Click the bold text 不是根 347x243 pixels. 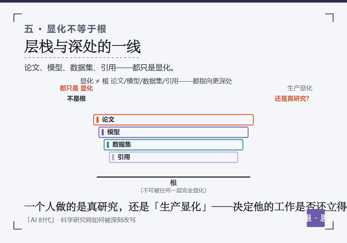click(76, 99)
